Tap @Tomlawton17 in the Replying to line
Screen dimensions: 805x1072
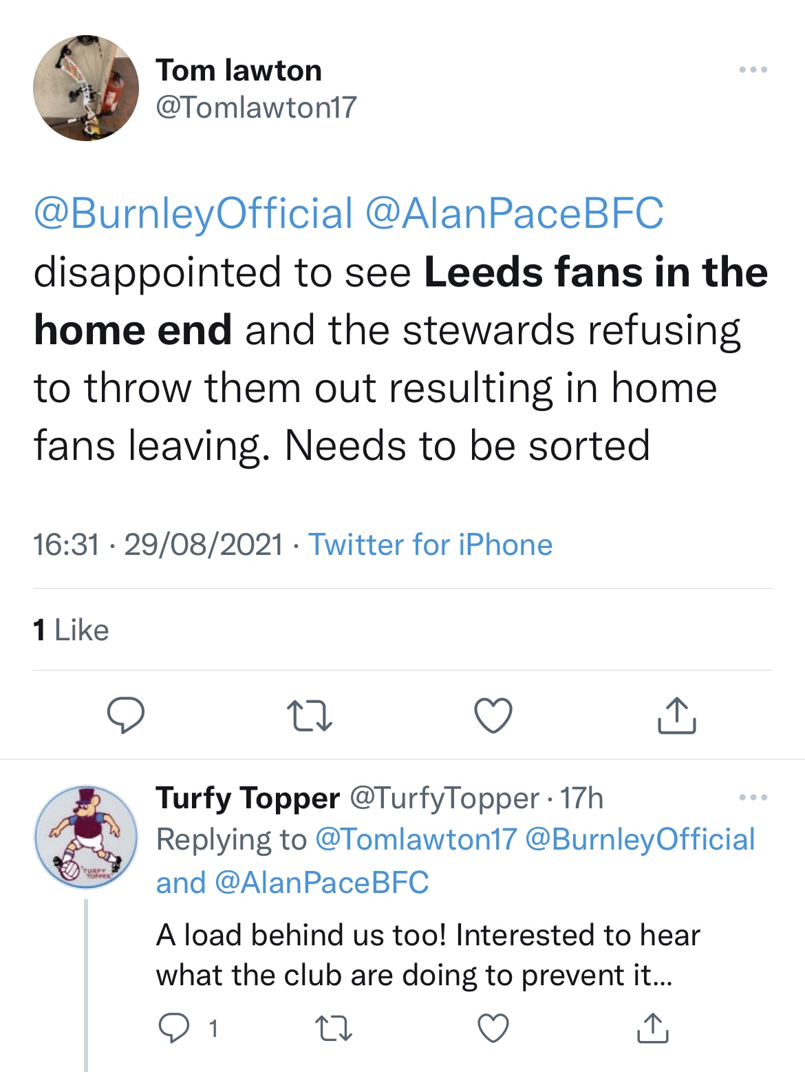(416, 839)
